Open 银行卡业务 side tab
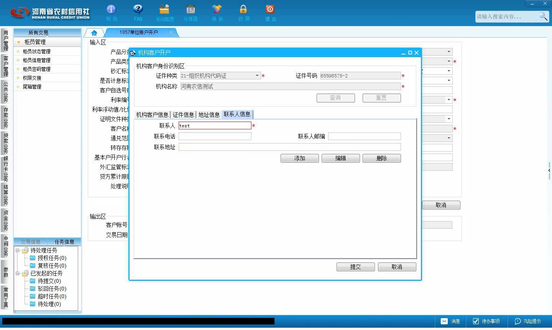This screenshot has width=552, height=330. pyautogui.click(x=6, y=169)
